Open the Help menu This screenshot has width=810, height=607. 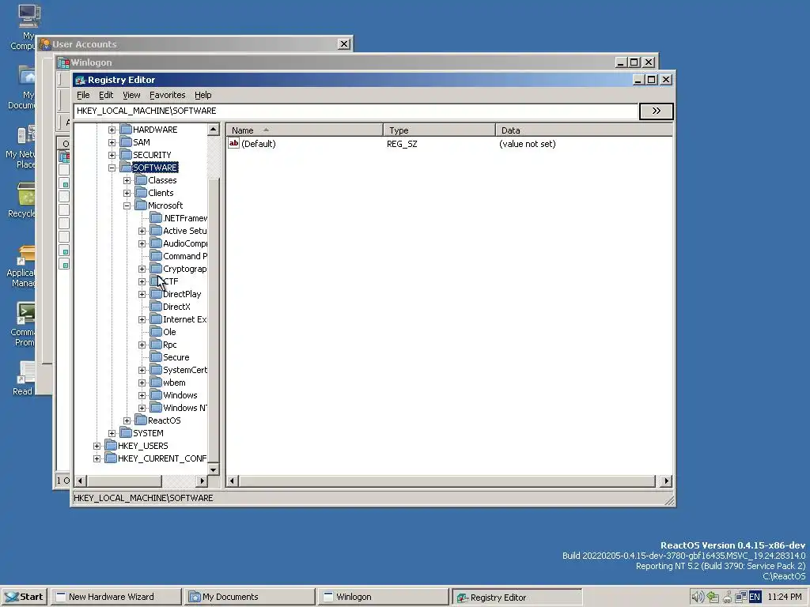pyautogui.click(x=203, y=95)
